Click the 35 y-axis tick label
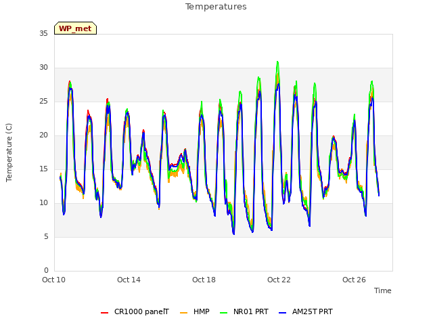The image size is (433, 325). pos(43,34)
